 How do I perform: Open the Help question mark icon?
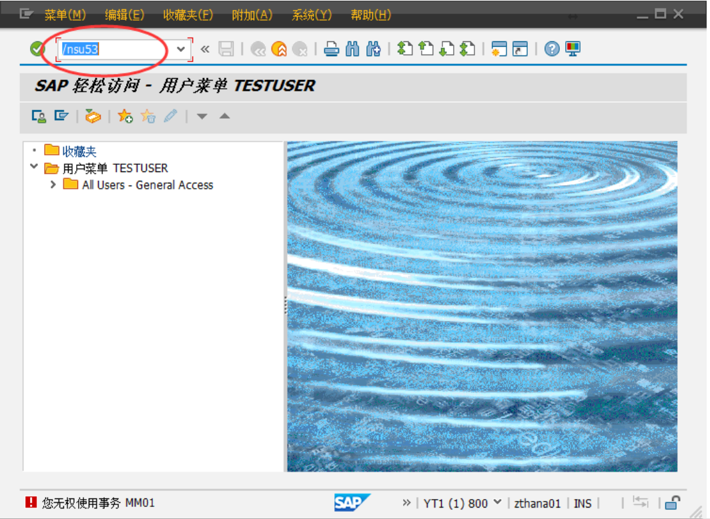[x=552, y=49]
